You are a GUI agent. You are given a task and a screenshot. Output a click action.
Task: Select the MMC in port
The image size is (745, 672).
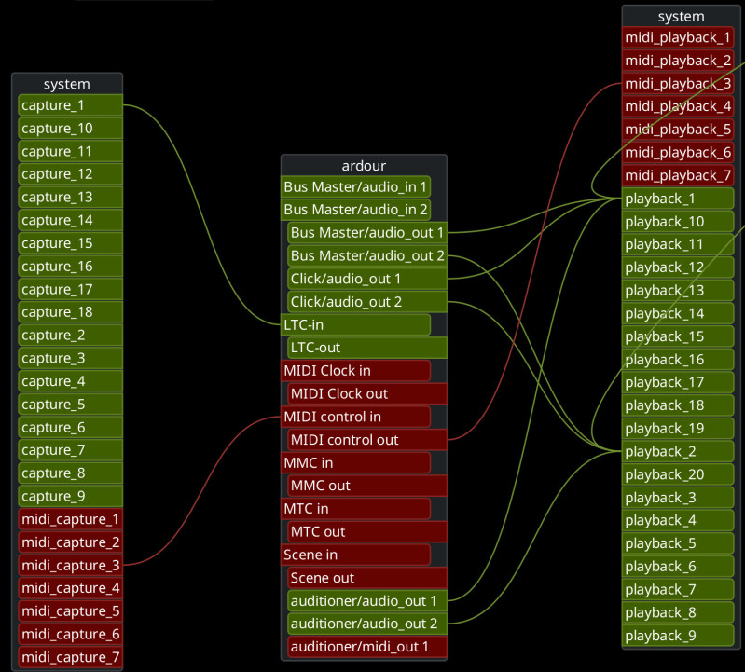(x=356, y=462)
